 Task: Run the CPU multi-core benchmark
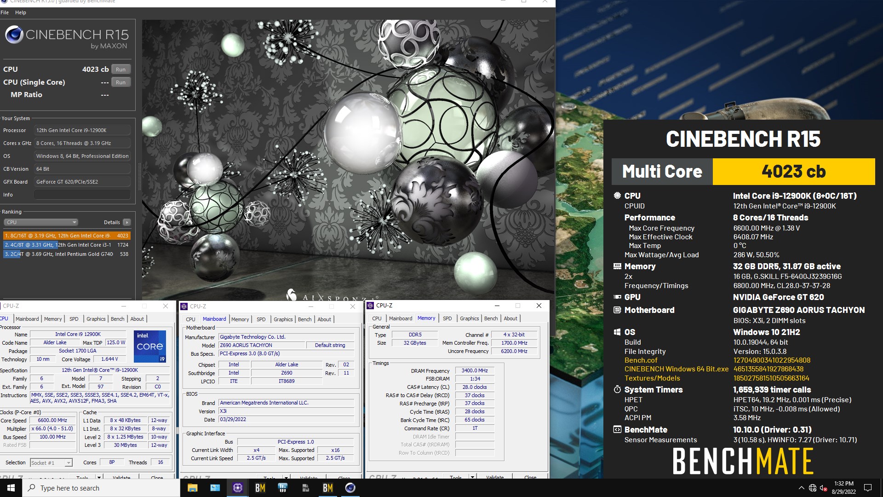coord(120,69)
